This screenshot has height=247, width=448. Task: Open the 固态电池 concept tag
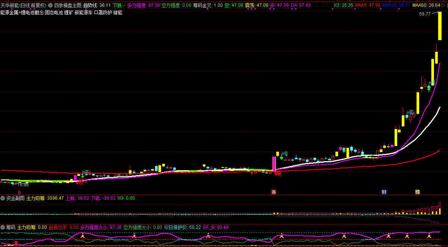tap(54, 12)
